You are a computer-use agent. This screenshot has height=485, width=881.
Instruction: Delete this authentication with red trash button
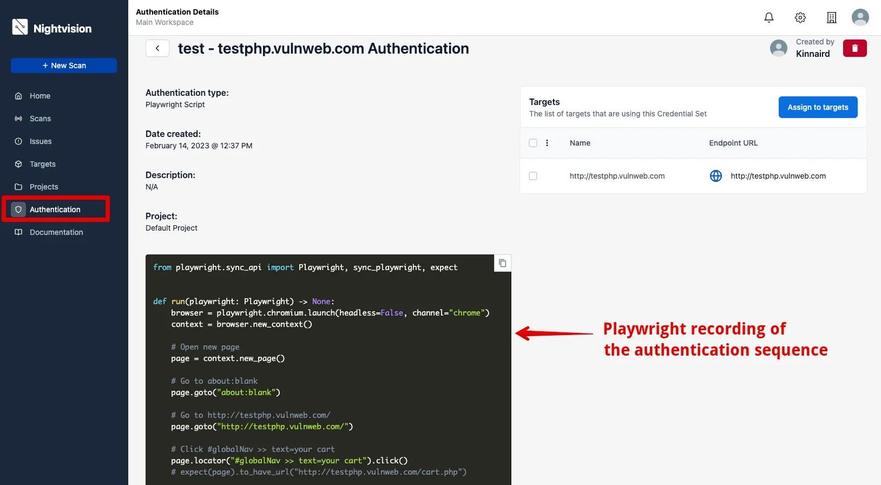pos(855,48)
